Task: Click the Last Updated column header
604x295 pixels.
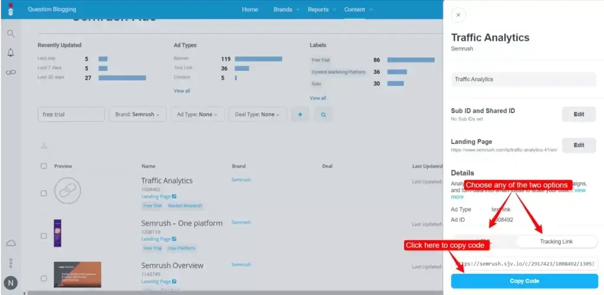Action: pyautogui.click(x=427, y=166)
